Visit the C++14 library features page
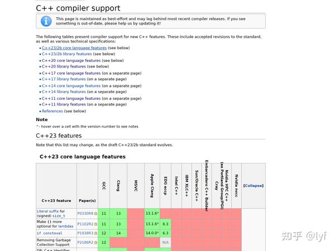Image resolution: width=335 pixels, height=251 pixels. point(64,91)
